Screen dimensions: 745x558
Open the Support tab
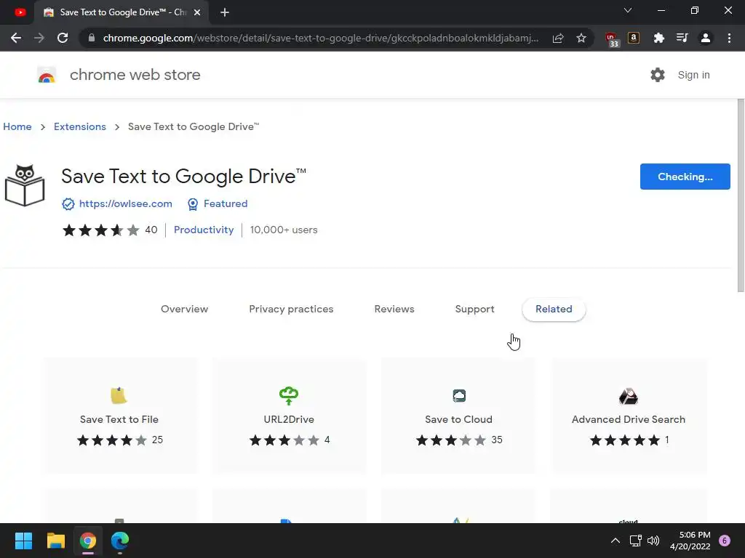474,309
